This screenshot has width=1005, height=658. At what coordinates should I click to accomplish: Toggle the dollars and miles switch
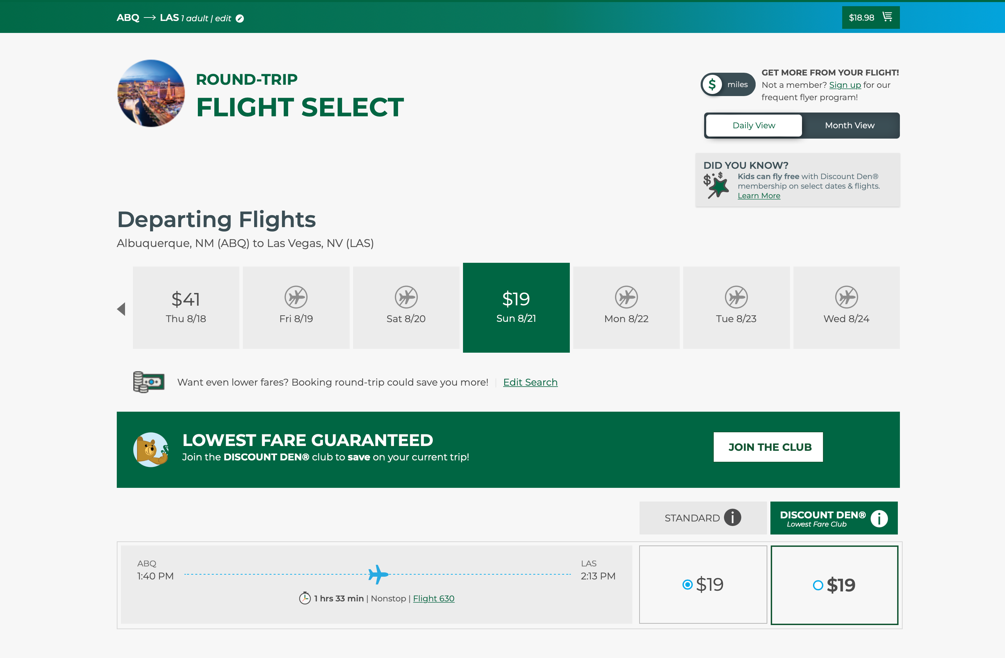(x=727, y=85)
